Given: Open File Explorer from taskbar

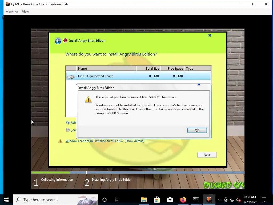Looking at the screenshot, I should 144,200.
